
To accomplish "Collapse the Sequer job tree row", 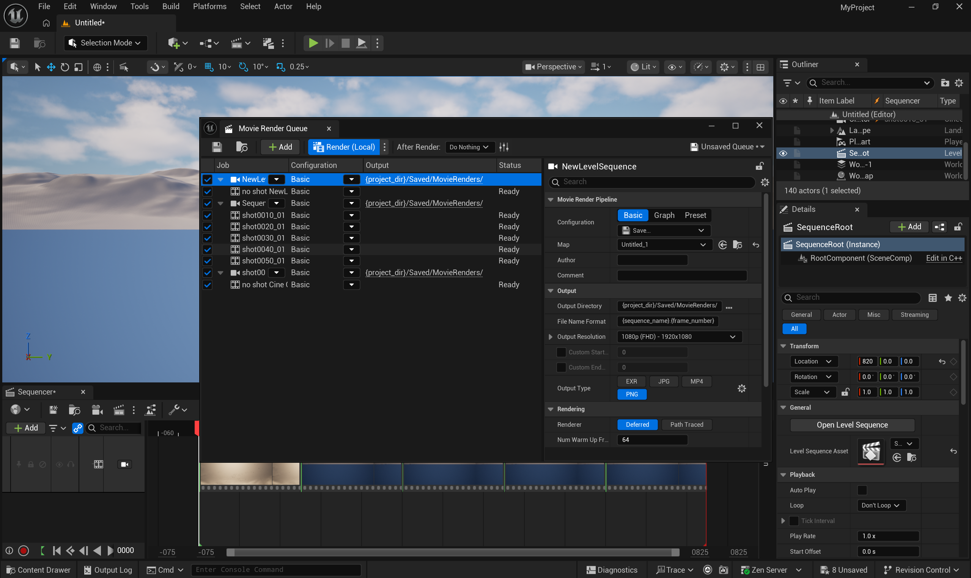I will [220, 203].
